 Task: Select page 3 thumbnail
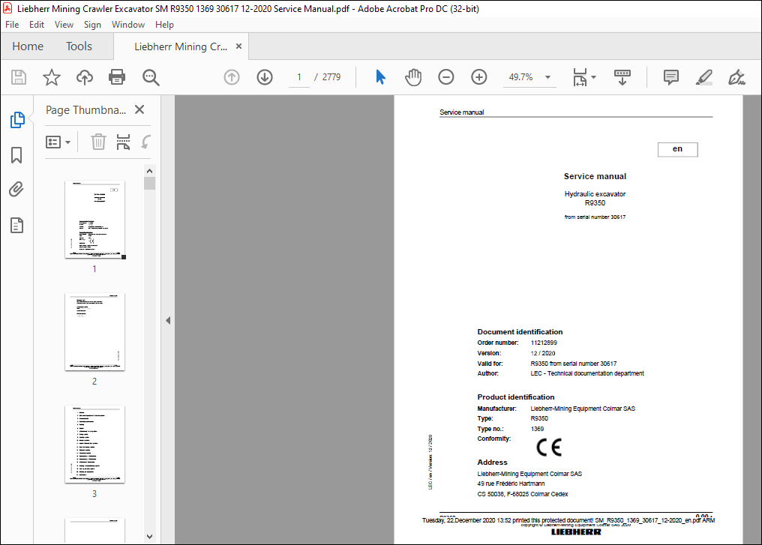click(94, 445)
